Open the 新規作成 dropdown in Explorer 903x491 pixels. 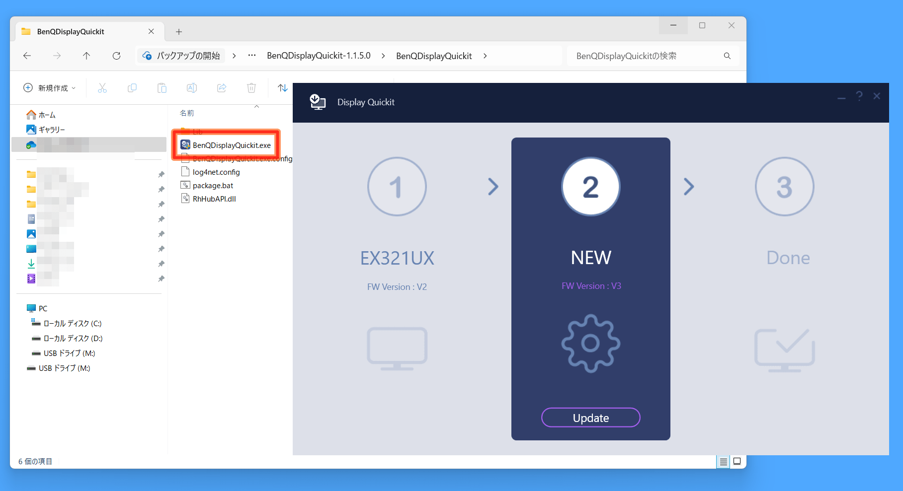coord(50,88)
